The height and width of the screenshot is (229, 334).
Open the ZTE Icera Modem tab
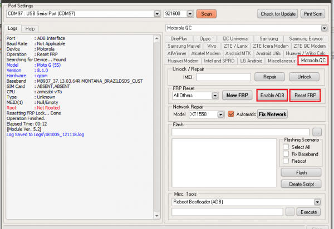coord(271,46)
